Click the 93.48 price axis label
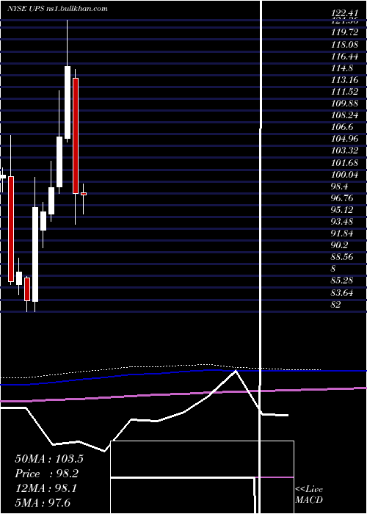The image size is (367, 514). (x=342, y=222)
